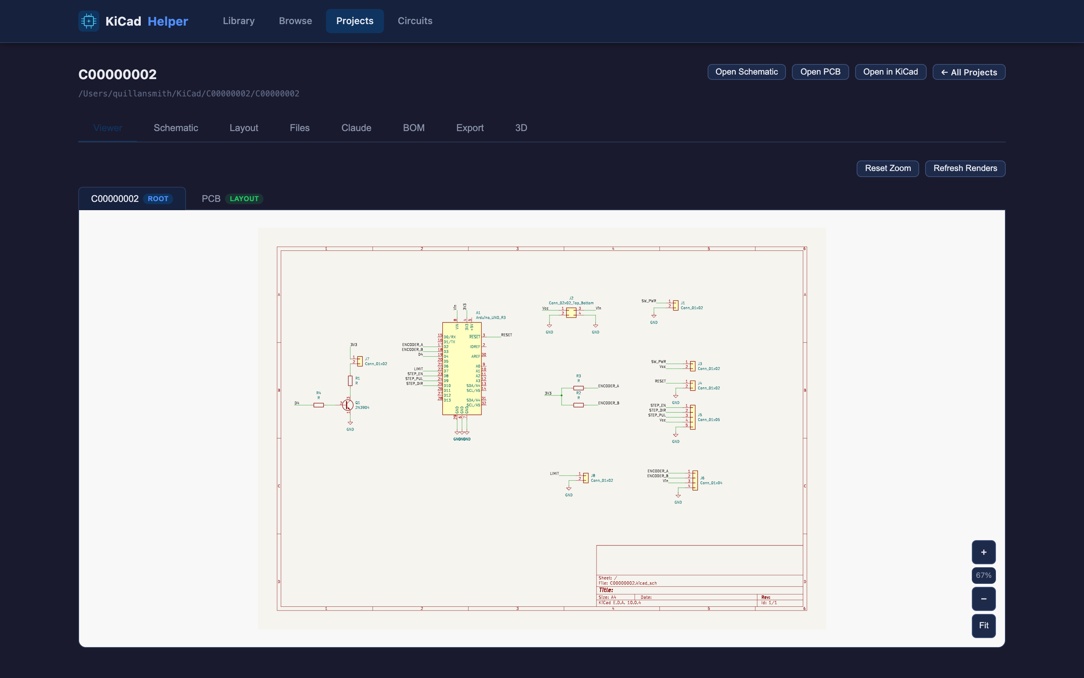The width and height of the screenshot is (1084, 678).
Task: Click the J4 Conn_01x02 connector symbol
Action: [693, 386]
